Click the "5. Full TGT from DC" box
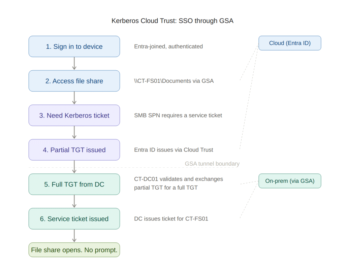Image resolution: width=345 pixels, height=268 pixels. click(74, 184)
